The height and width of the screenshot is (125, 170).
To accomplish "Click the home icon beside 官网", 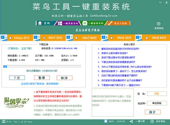I will tap(40, 23).
